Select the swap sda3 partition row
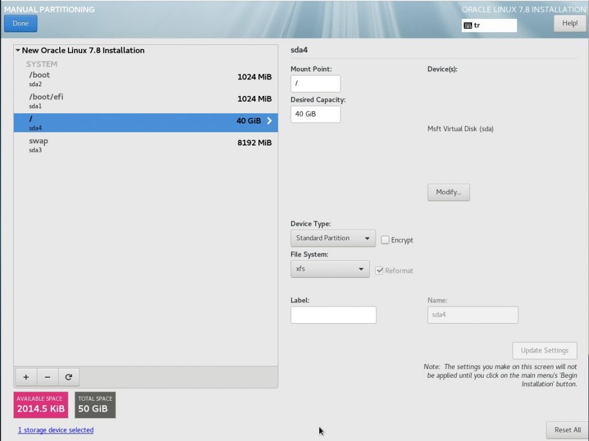The height and width of the screenshot is (441, 589). click(x=146, y=145)
